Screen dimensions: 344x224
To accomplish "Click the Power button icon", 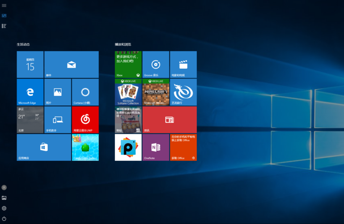I will [x=4, y=219].
